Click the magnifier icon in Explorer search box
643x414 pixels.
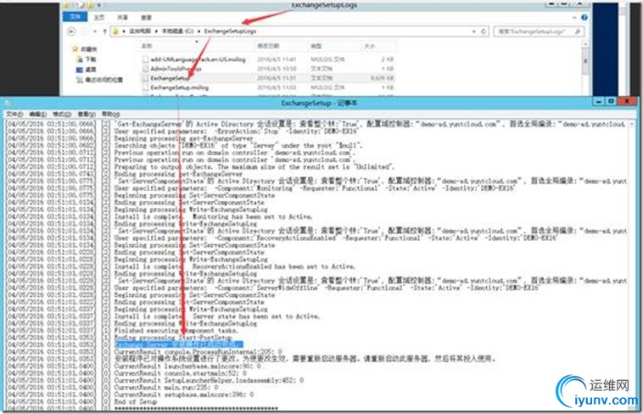(578, 31)
